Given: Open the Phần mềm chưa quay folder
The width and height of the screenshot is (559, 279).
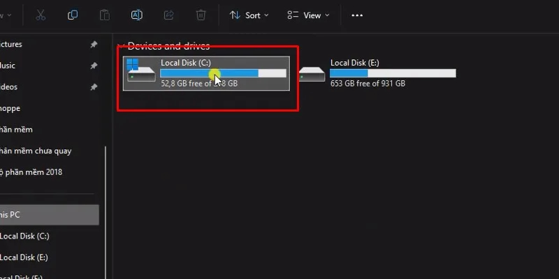Looking at the screenshot, I should (36, 151).
